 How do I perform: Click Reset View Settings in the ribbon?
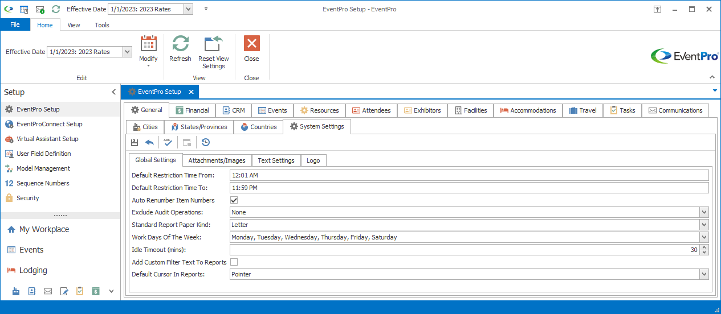pyautogui.click(x=214, y=52)
